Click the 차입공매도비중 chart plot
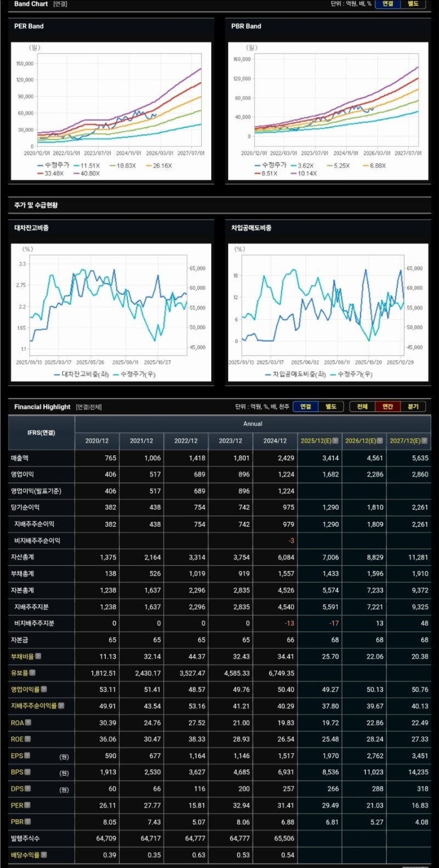Image resolution: width=439 pixels, height=868 pixels. tap(323, 306)
